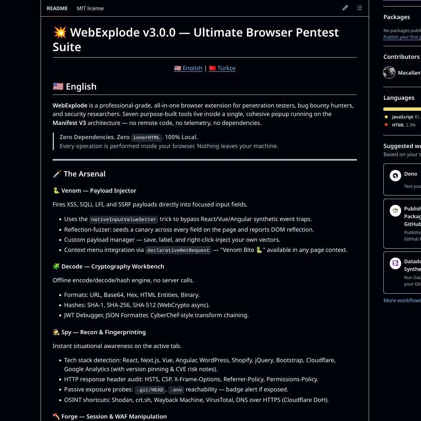Click the Turkish flag icon in language links

(213, 68)
